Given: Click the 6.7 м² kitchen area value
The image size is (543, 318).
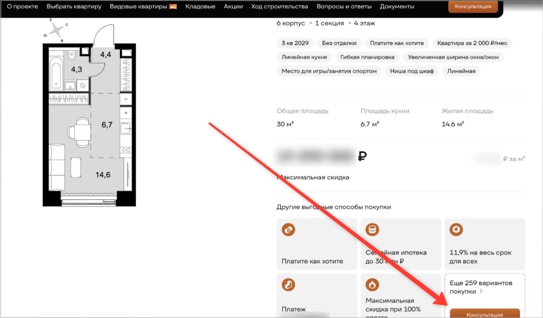Looking at the screenshot, I should pos(370,124).
